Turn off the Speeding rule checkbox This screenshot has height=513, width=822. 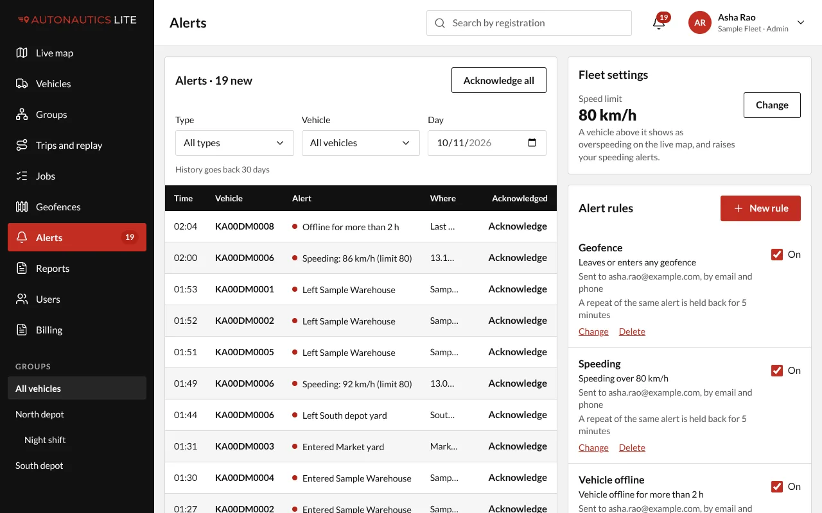(776, 371)
